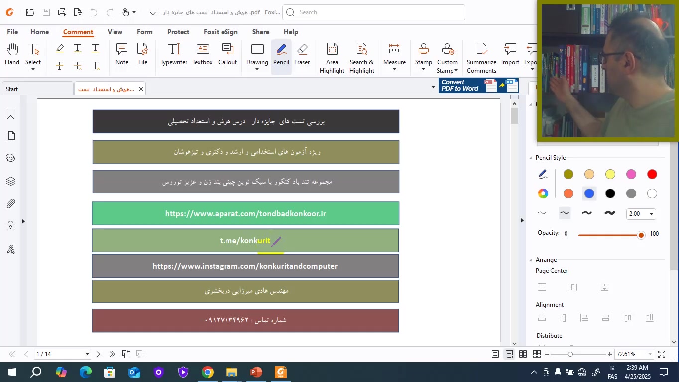Open the Protect ribbon tab
The image size is (679, 382).
click(178, 32)
